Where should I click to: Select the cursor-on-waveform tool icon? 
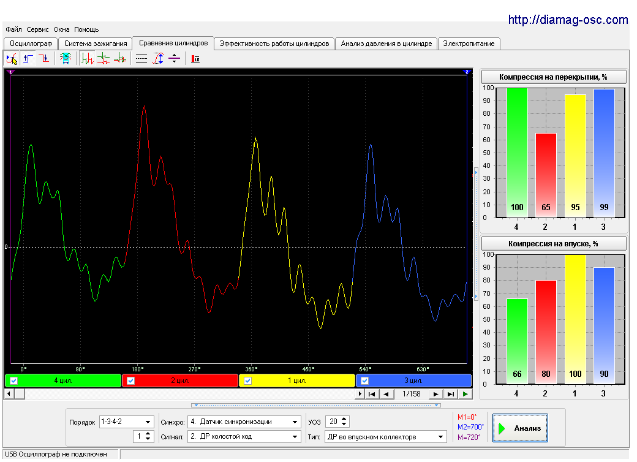point(12,59)
